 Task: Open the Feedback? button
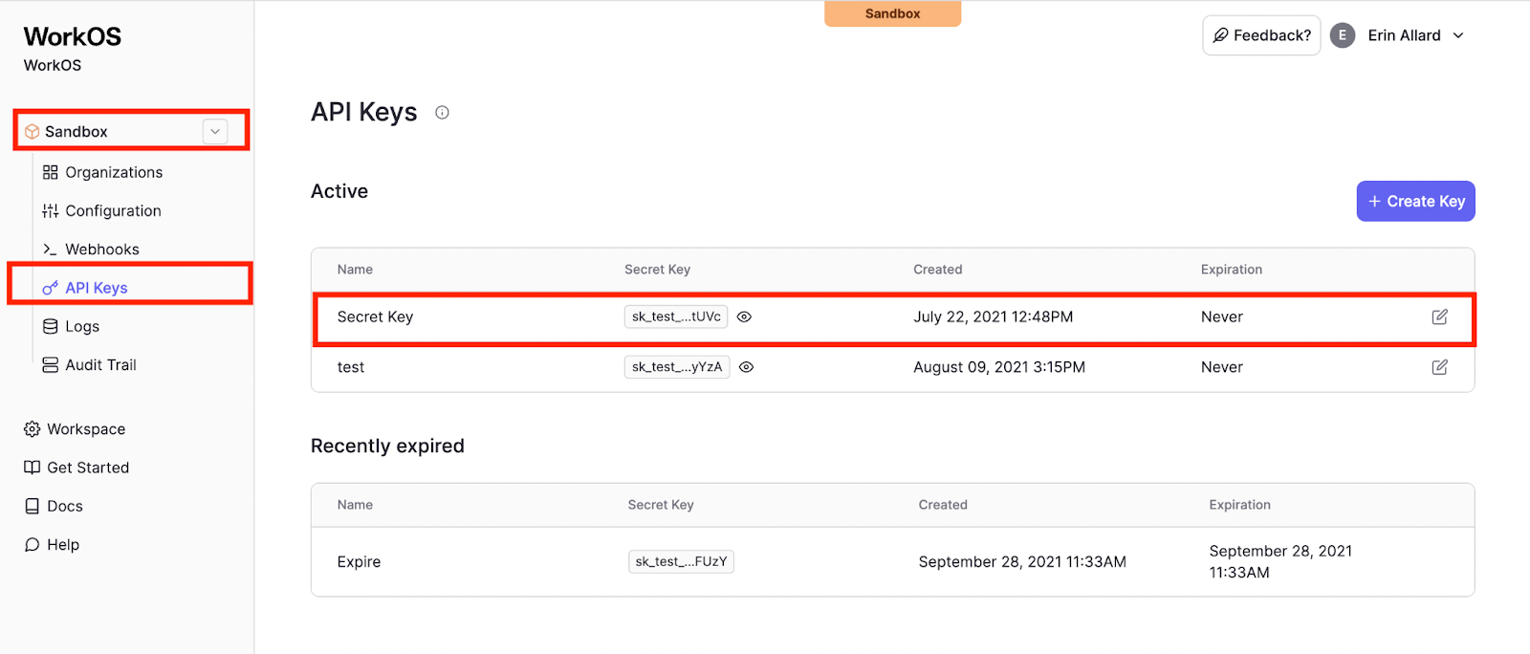pos(1261,35)
